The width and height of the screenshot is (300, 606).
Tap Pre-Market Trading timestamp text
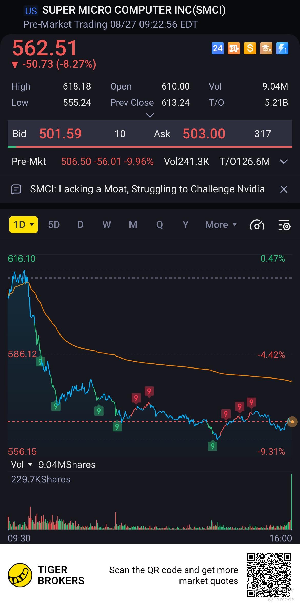[111, 24]
